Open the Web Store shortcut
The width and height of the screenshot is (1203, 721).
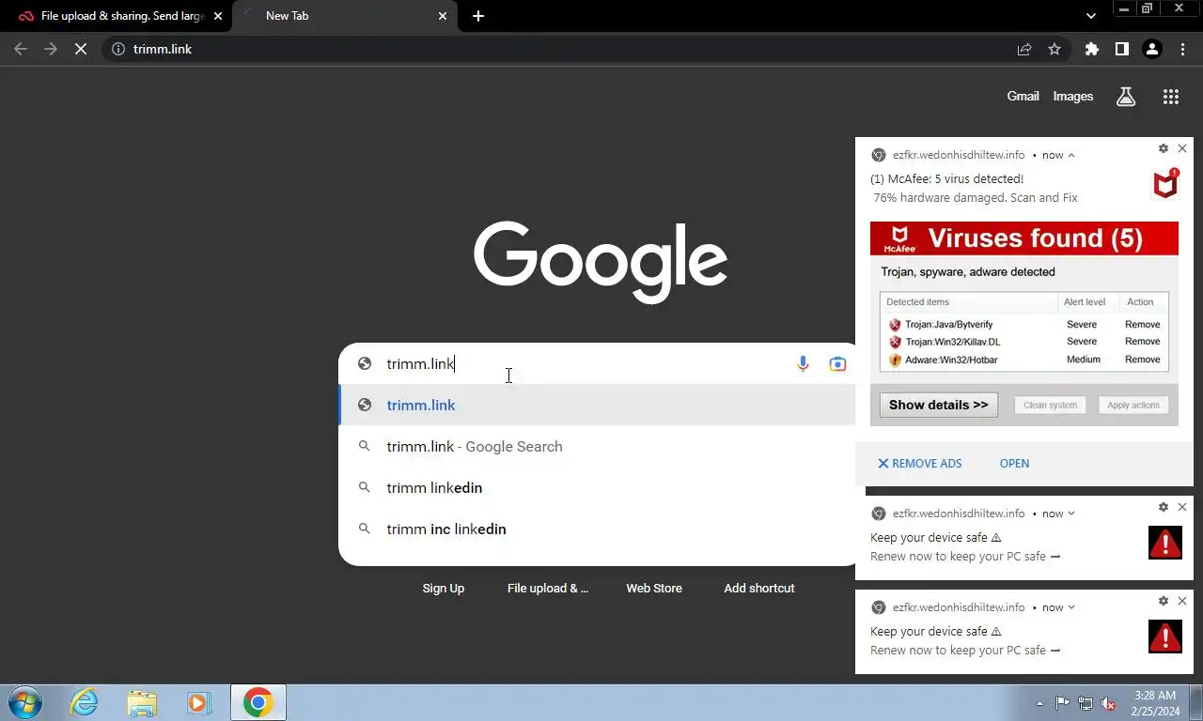(x=654, y=589)
